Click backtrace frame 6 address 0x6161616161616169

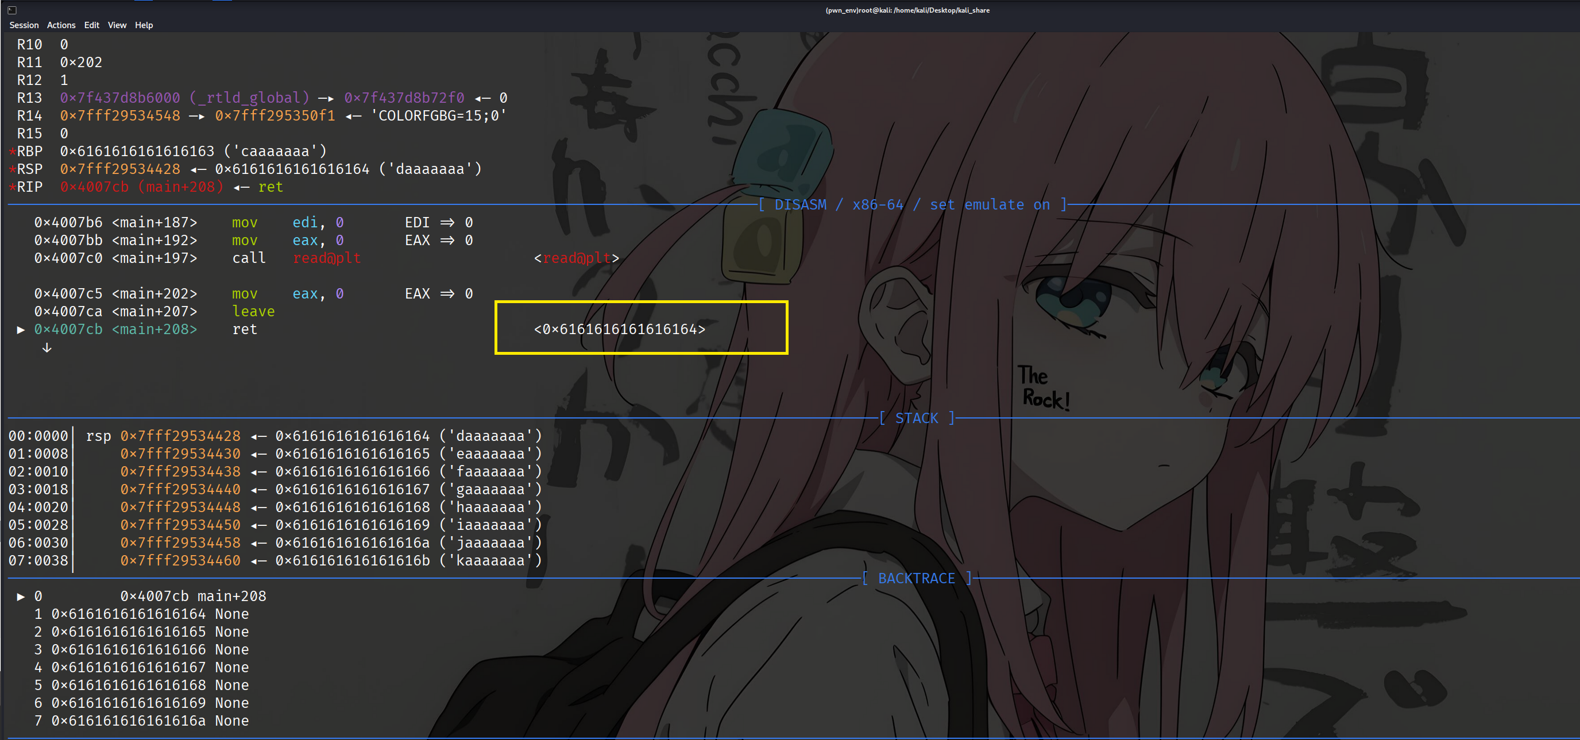click(129, 703)
